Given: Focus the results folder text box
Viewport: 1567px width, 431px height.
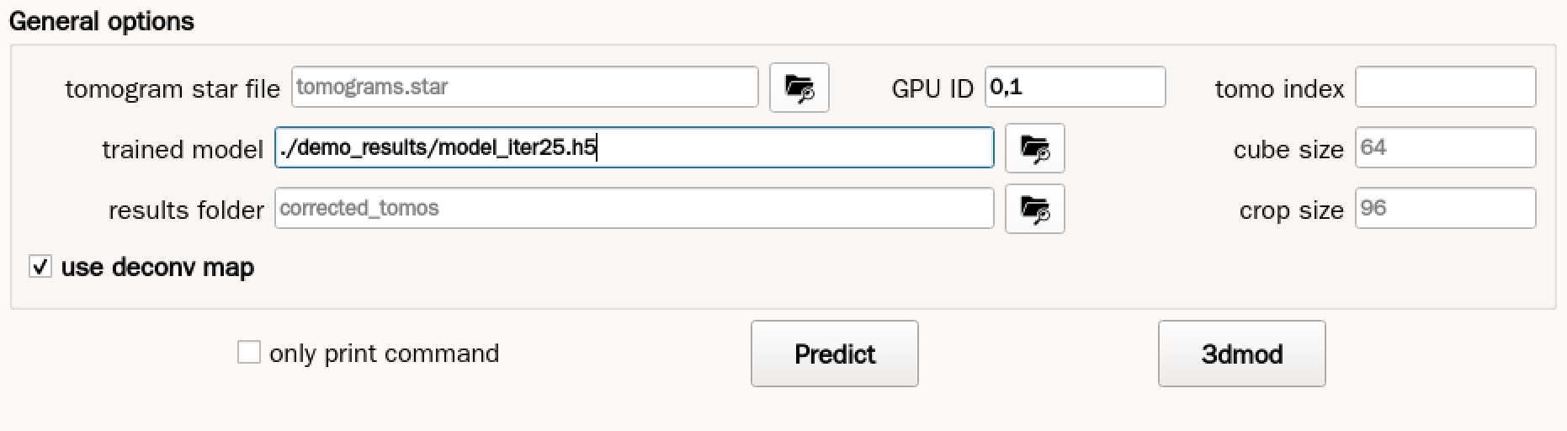Looking at the screenshot, I should pyautogui.click(x=634, y=209).
